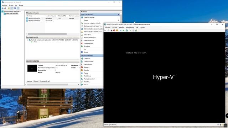228x128 pixels.
Task: Open Administrador de conmutadores virtuales action
Action: click(93, 29)
